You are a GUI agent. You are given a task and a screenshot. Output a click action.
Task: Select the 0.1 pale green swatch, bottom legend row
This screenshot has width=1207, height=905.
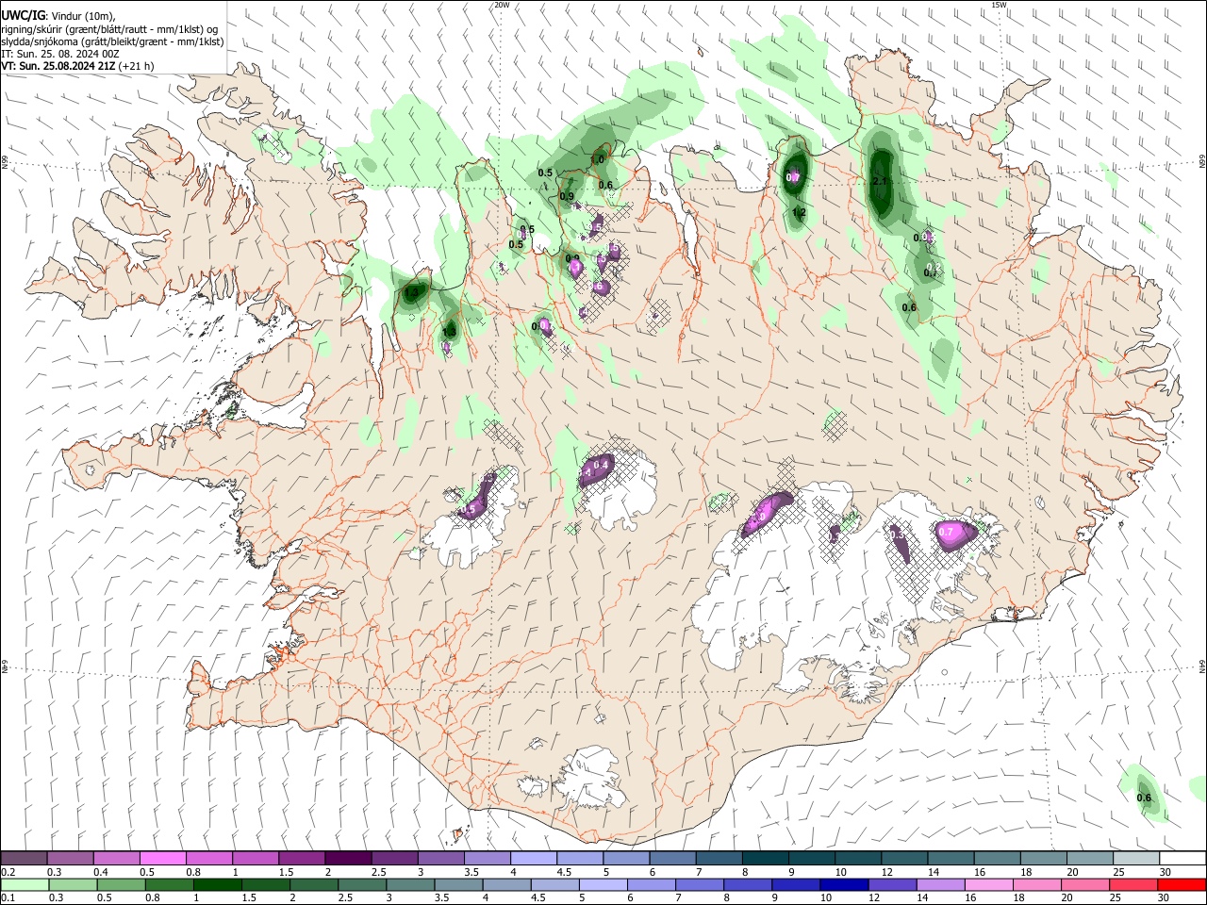point(24,884)
